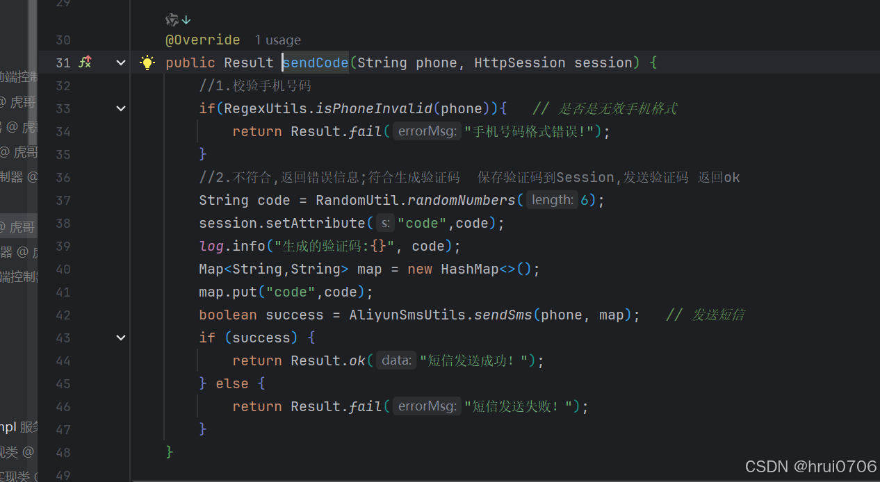
Task: Click the implements-method gutter icon on line 31
Action: pyautogui.click(x=85, y=63)
